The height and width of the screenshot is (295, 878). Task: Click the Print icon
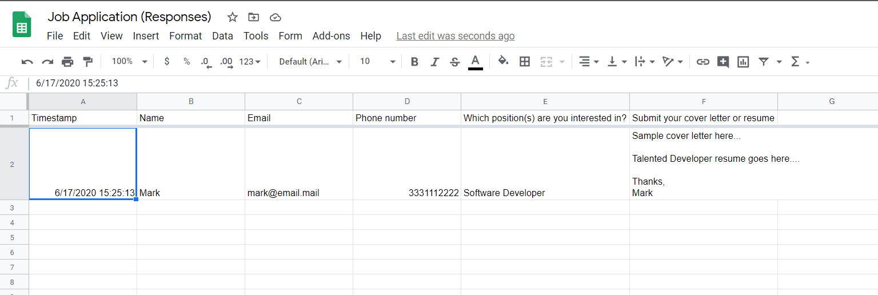[67, 62]
